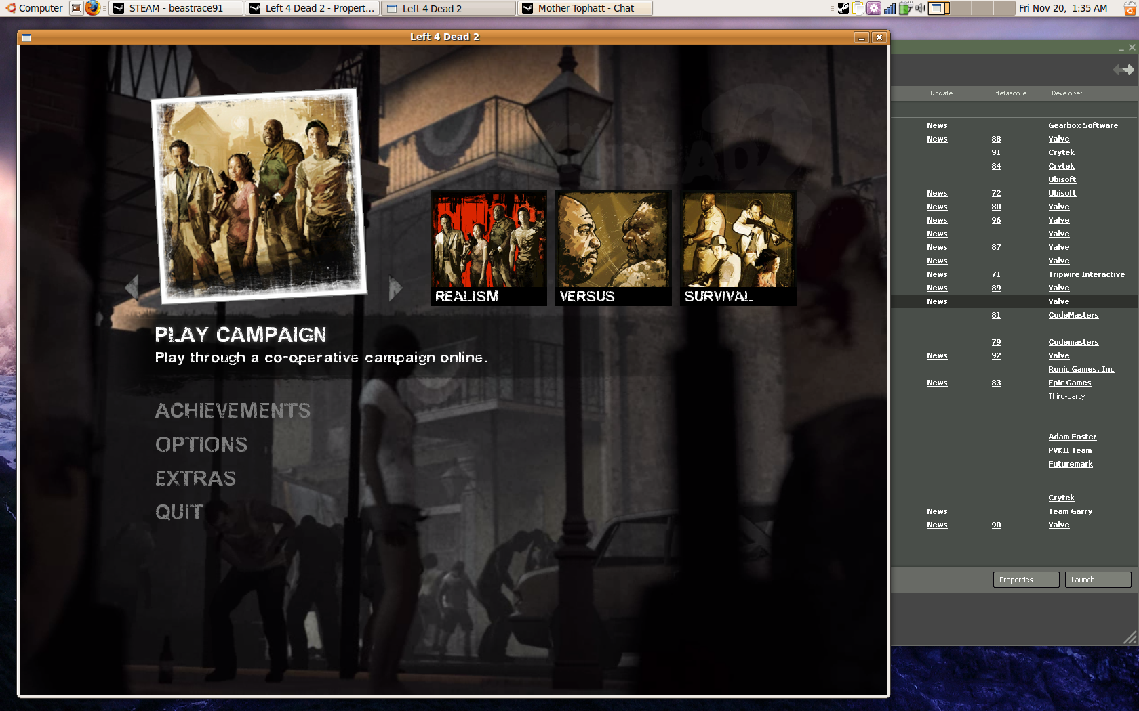
Task: Select the VERSUS mode thumbnail
Action: click(x=613, y=248)
